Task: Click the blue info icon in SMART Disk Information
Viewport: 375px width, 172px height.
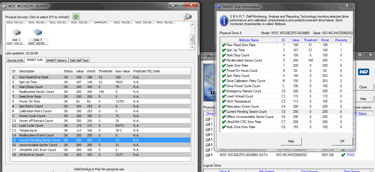Action: pyautogui.click(x=224, y=21)
